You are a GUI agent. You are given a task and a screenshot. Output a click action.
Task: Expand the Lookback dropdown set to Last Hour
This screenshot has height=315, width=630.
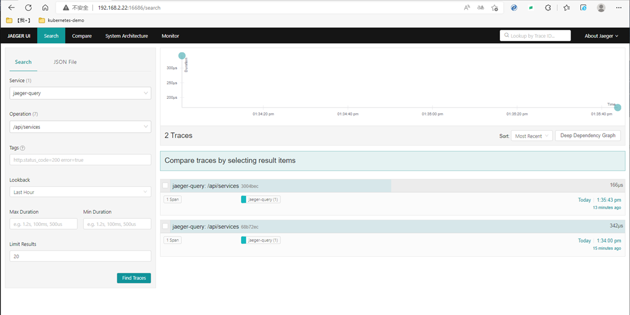(80, 192)
